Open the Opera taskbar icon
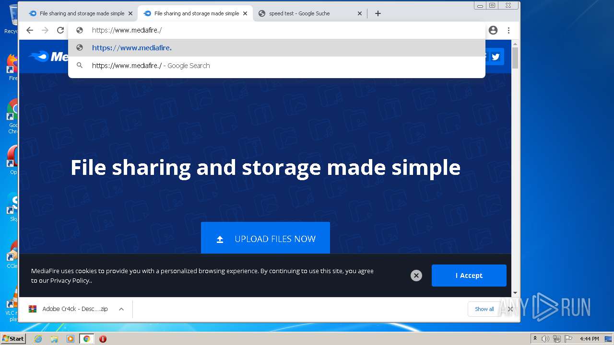This screenshot has width=614, height=345. [x=103, y=339]
